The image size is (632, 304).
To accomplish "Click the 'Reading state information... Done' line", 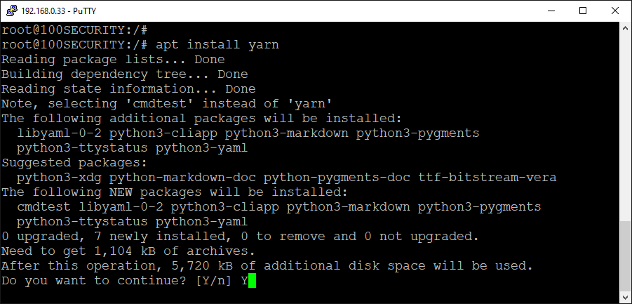I will pyautogui.click(x=128, y=88).
